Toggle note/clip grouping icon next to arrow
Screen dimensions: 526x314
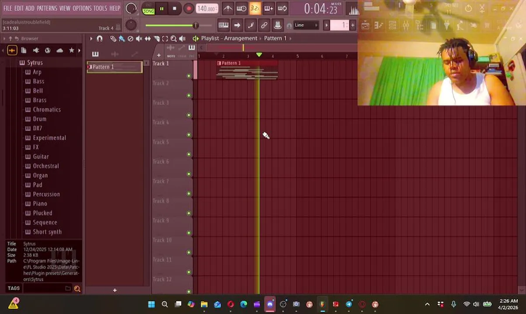pyautogui.click(x=250, y=25)
